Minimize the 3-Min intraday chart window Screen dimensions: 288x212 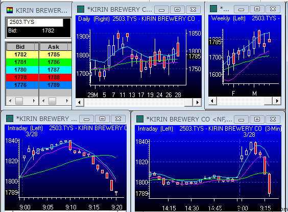(x=241, y=119)
